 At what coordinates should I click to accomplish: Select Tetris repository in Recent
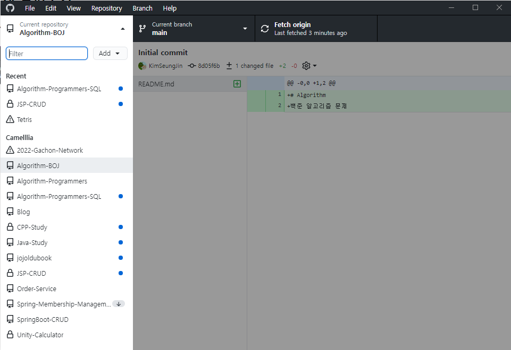click(66, 119)
